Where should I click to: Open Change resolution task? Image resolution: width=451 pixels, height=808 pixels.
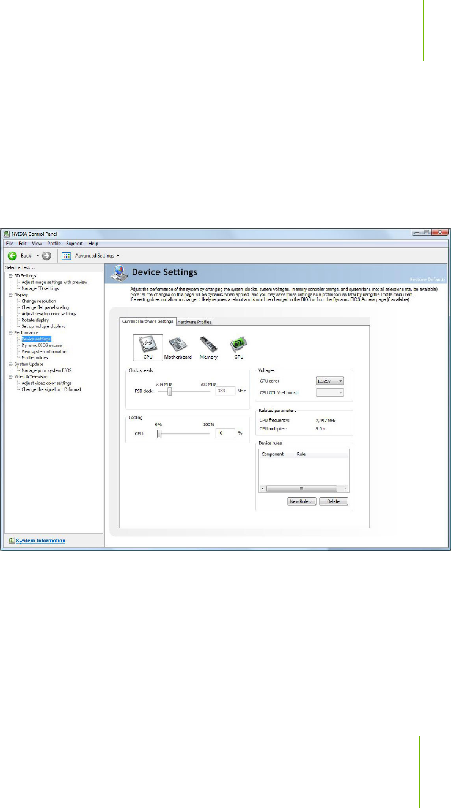[x=38, y=301]
